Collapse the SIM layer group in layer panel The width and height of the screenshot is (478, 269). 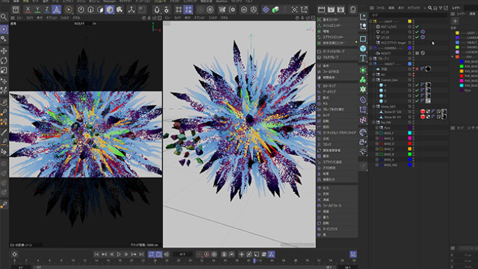pos(452,56)
